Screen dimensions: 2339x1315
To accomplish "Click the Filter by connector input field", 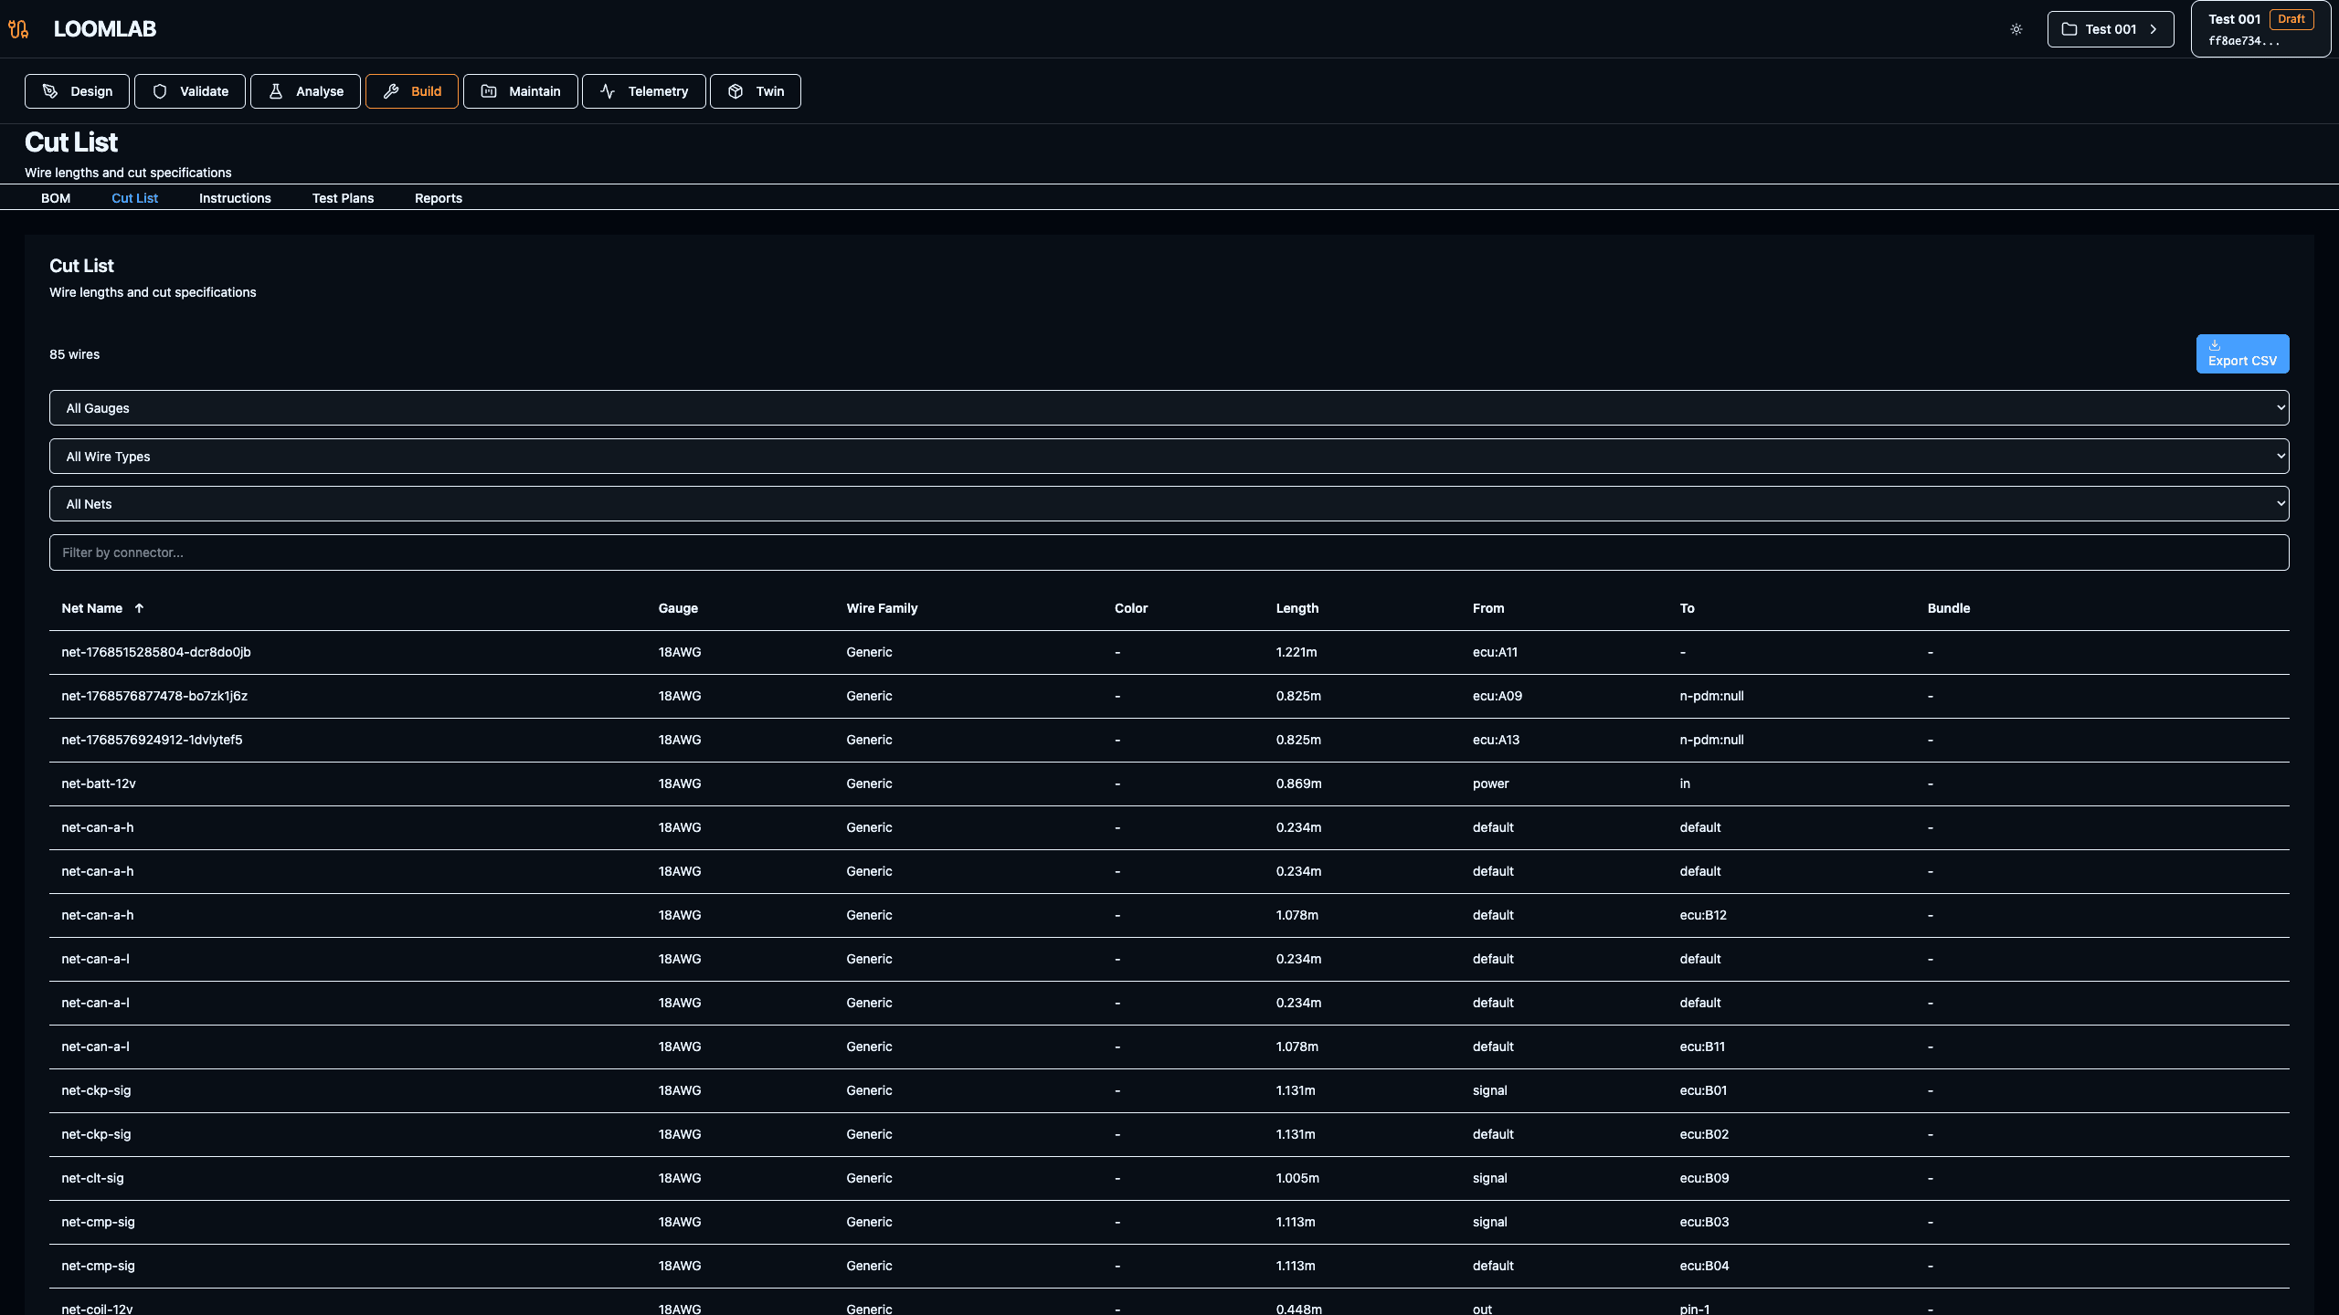I will click(1169, 552).
